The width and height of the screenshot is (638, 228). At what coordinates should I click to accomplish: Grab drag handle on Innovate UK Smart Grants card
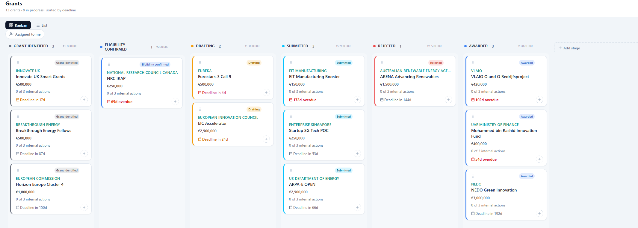point(18,63)
